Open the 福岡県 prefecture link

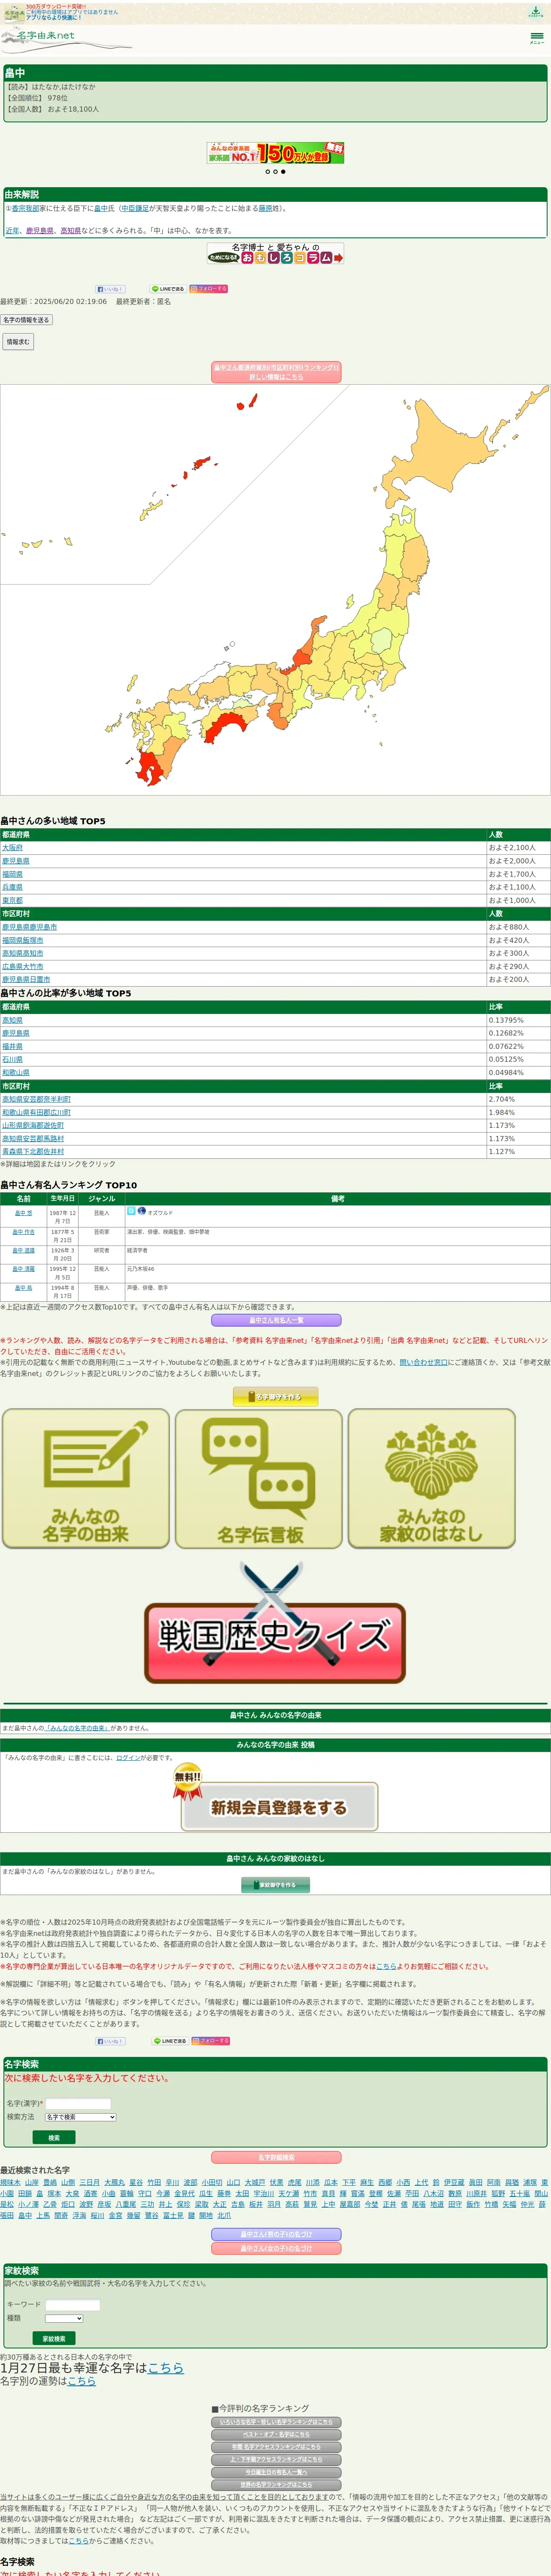point(12,874)
